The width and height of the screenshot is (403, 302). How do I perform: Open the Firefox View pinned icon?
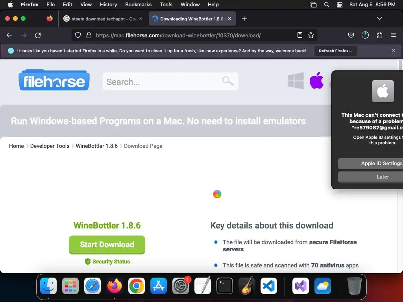click(50, 18)
